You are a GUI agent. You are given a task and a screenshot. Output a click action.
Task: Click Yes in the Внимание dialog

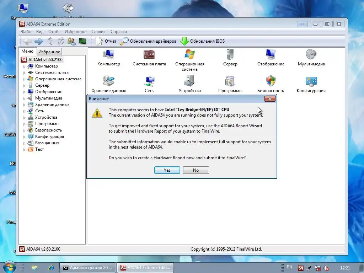(x=167, y=170)
